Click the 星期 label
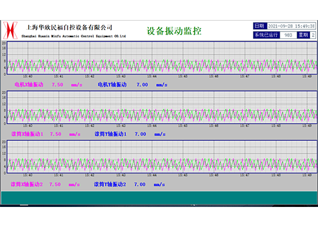The height and width of the screenshot is (227, 318). coord(303,35)
